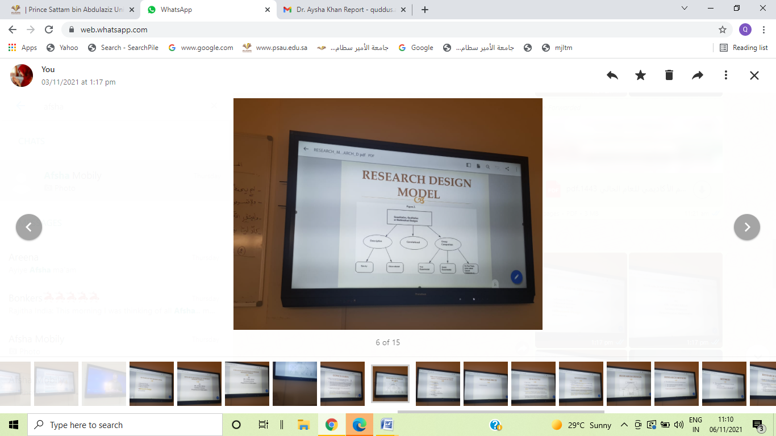The image size is (776, 436).
Task: Open the Reading list panel
Action: (x=744, y=48)
